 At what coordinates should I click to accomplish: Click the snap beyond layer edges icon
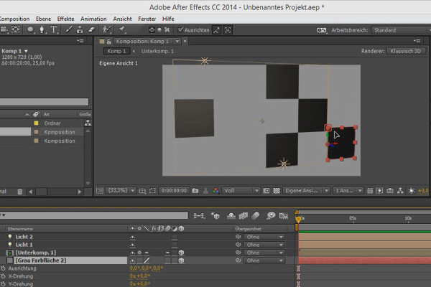(216, 30)
